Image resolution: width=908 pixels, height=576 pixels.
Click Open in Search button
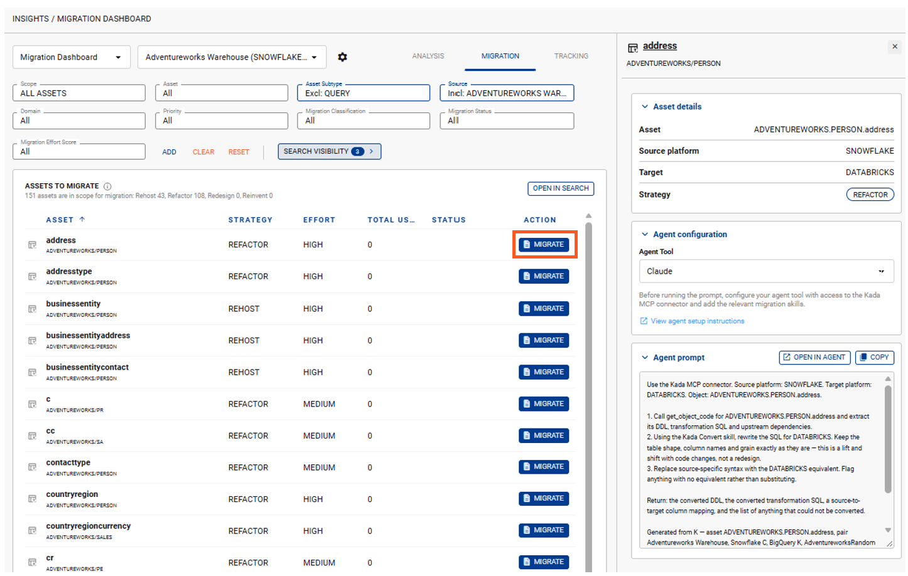(x=561, y=189)
